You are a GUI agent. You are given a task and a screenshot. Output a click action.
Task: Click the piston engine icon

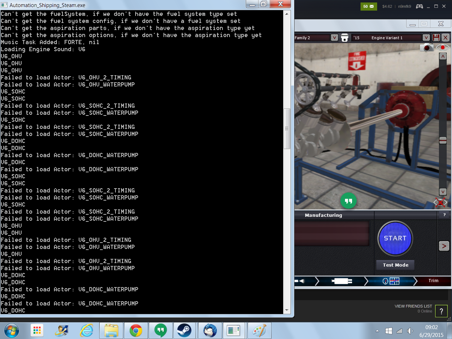pyautogui.click(x=345, y=37)
